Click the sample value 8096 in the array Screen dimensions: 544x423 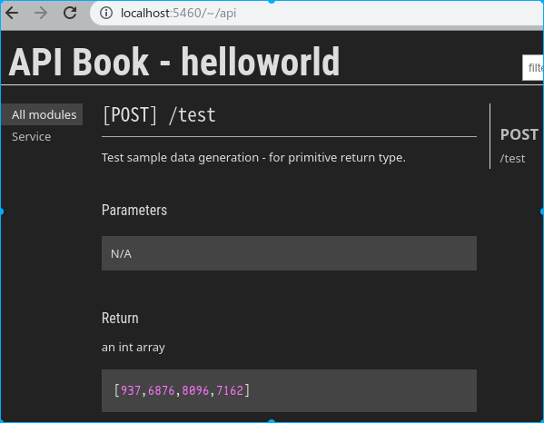point(195,390)
